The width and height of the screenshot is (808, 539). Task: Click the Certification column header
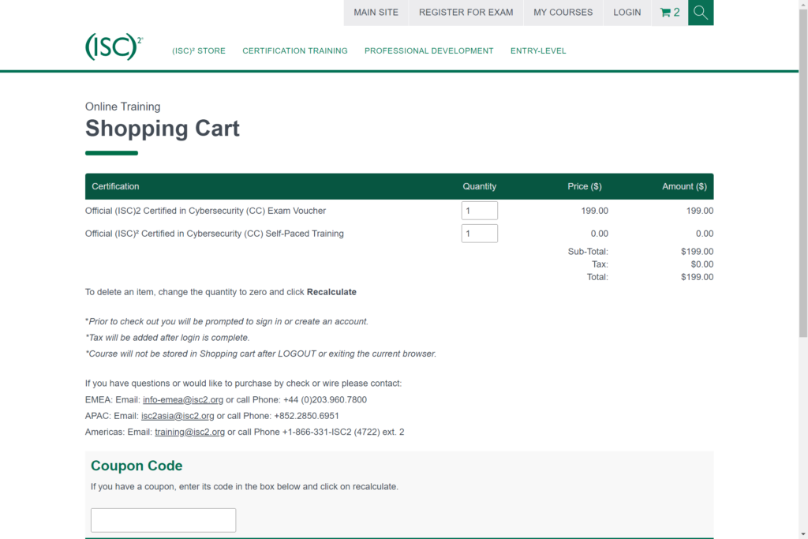tap(115, 186)
